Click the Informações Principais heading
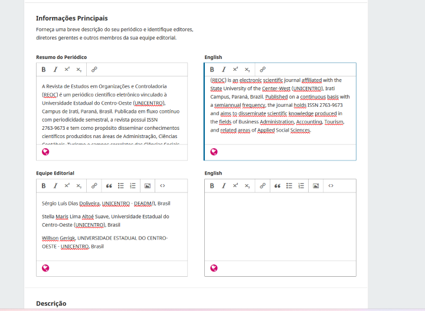The height and width of the screenshot is (311, 425). click(72, 18)
